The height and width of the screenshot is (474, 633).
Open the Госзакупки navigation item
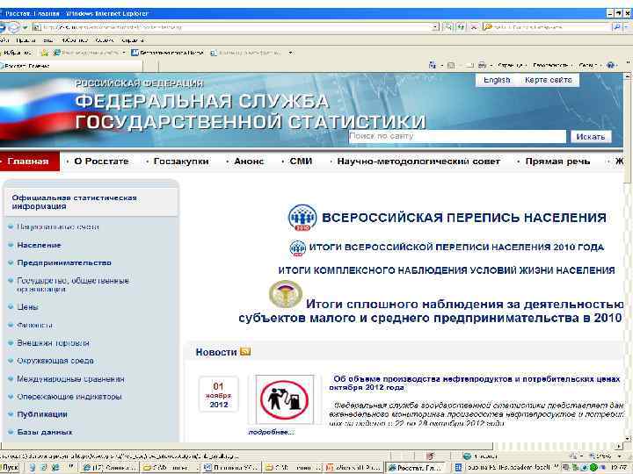click(181, 162)
